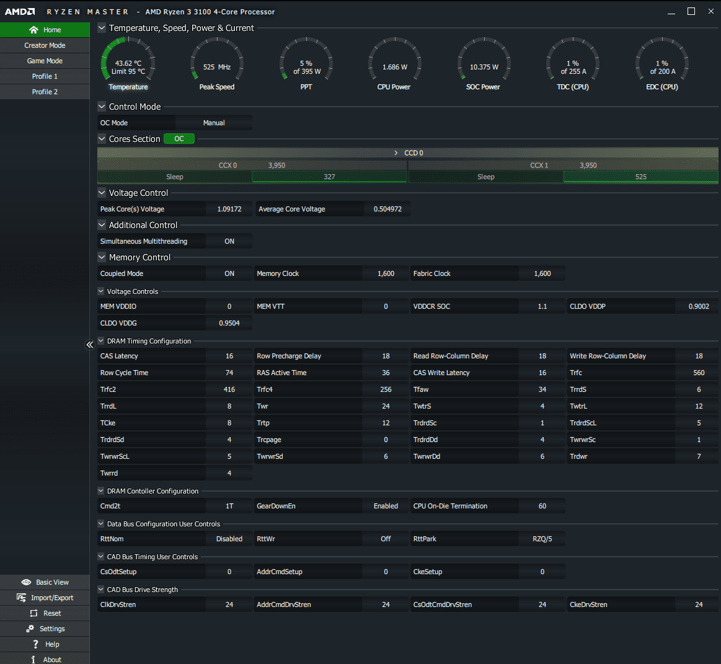Click Import/Export button label
The width and height of the screenshot is (721, 664).
(52, 598)
